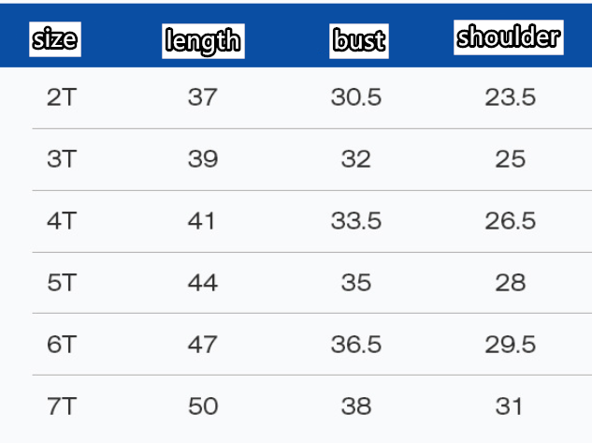
Task: Click the 4T size cell
Action: click(61, 221)
